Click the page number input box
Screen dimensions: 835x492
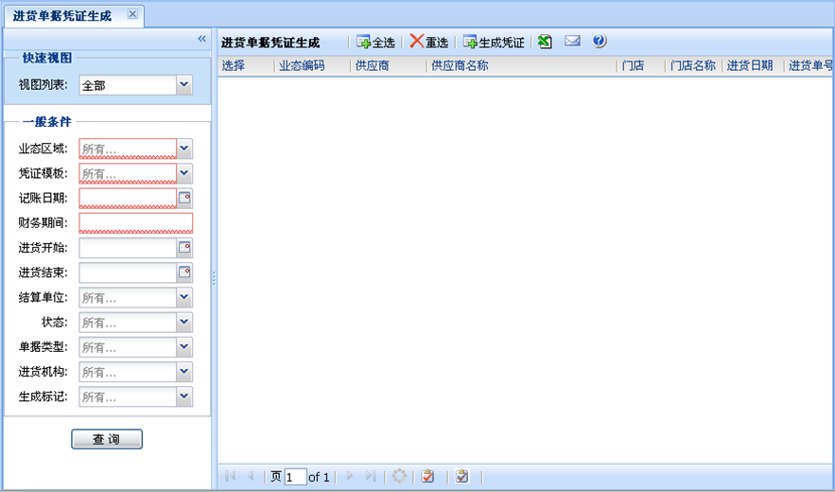coord(296,477)
